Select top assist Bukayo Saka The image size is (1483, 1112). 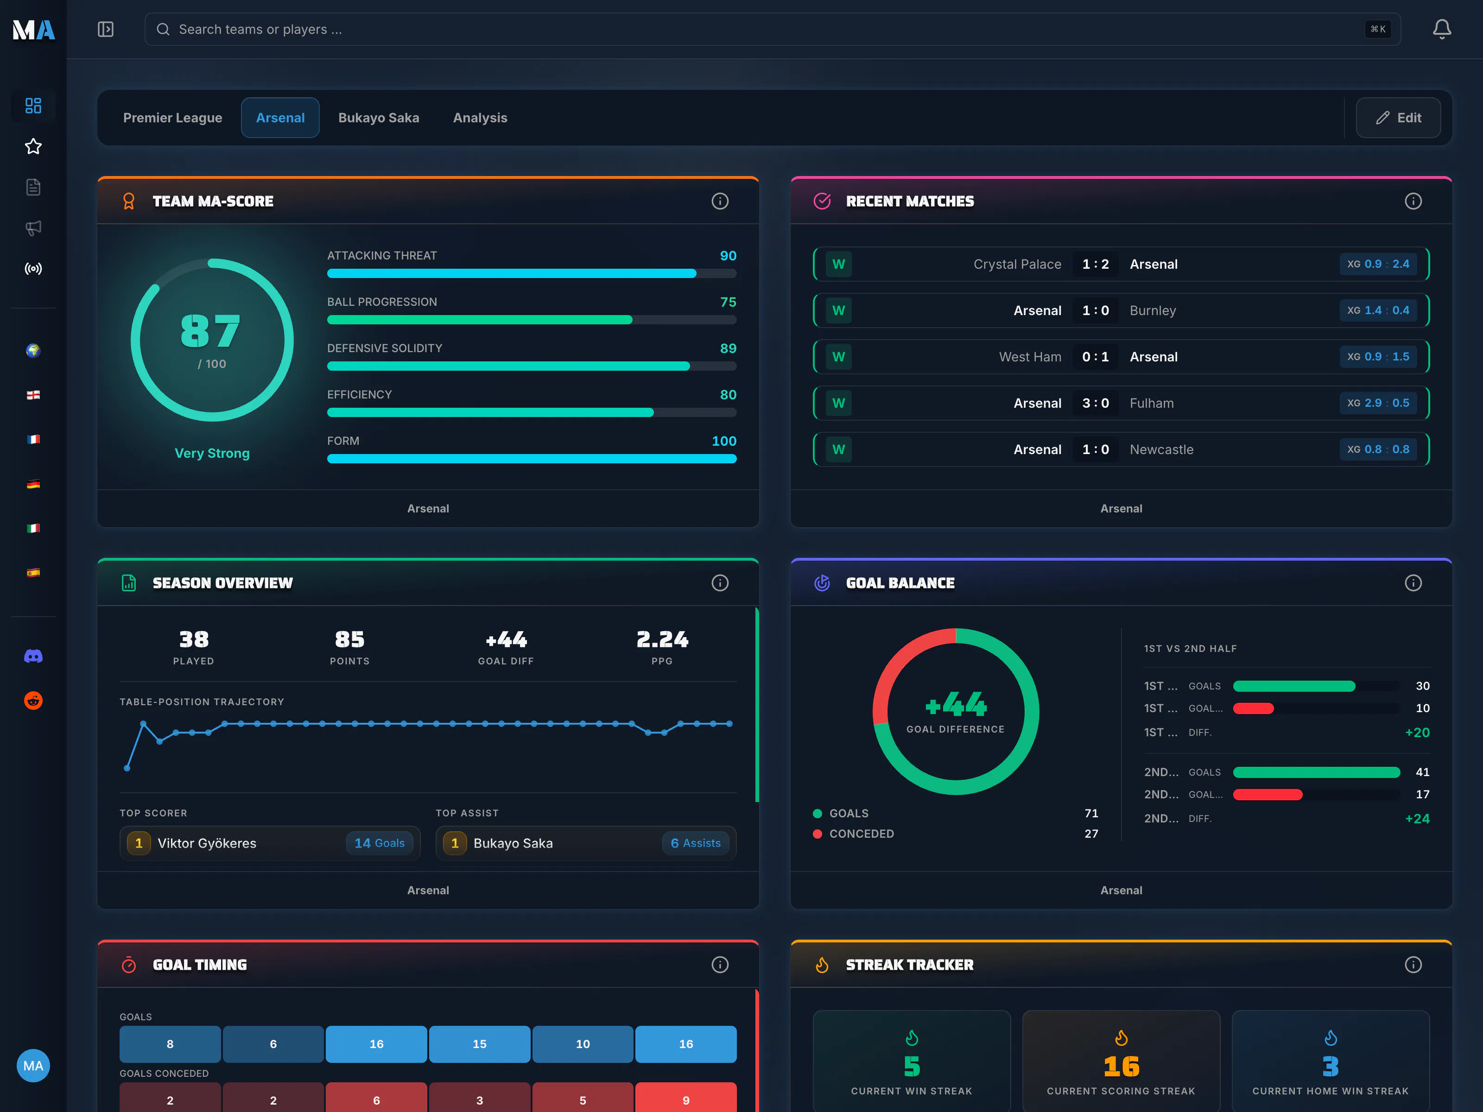click(586, 843)
